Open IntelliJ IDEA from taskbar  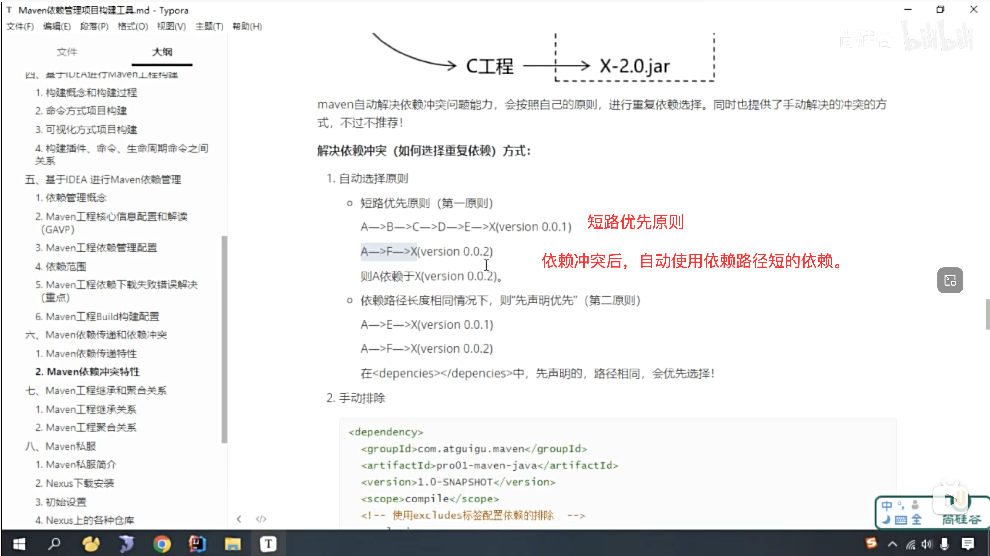click(x=197, y=544)
